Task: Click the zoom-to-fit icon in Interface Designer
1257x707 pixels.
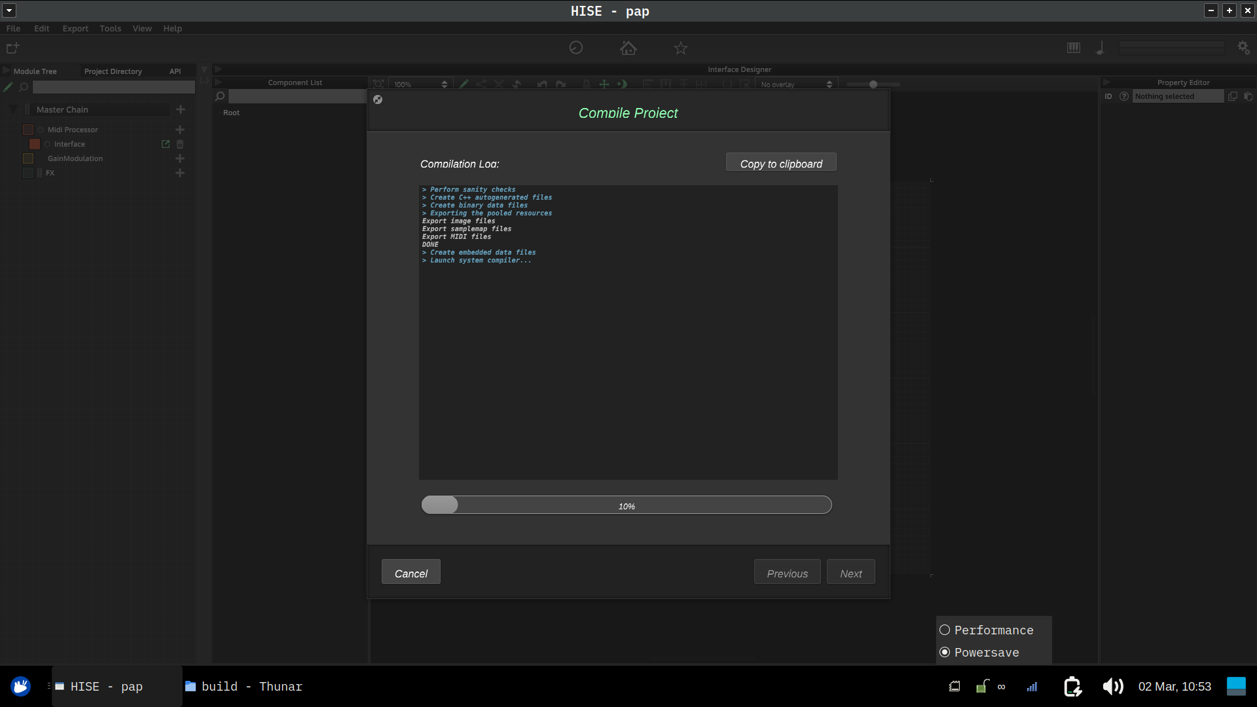Action: click(378, 84)
